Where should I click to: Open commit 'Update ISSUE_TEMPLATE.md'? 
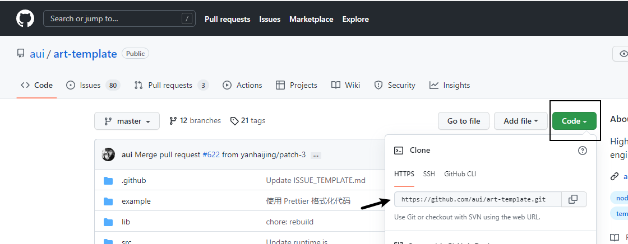[x=316, y=180]
